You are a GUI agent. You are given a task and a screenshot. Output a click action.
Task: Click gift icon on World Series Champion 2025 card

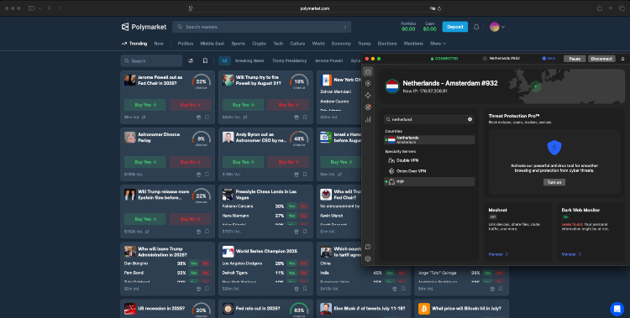297,289
